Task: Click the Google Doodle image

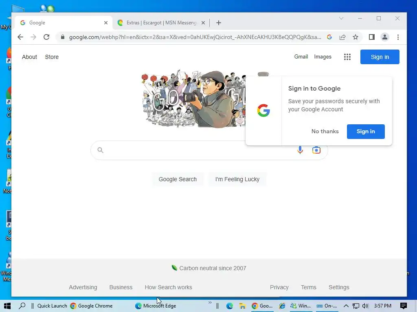Action: point(193,99)
